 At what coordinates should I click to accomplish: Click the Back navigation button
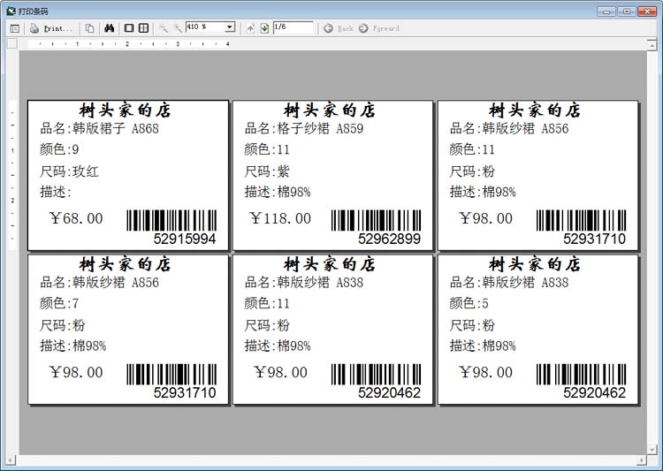(339, 29)
